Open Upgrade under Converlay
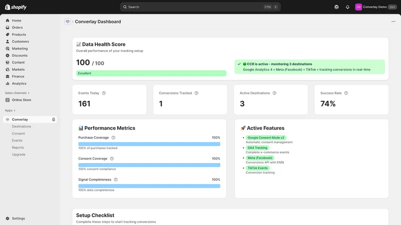 click(19, 154)
